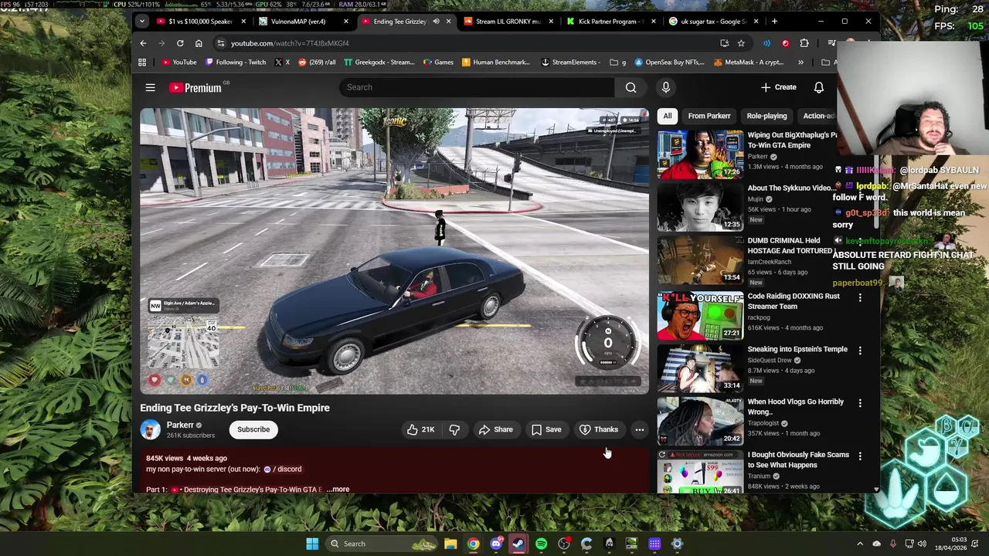Image resolution: width=989 pixels, height=556 pixels.
Task: Open Spotify from the taskbar
Action: coord(541,544)
